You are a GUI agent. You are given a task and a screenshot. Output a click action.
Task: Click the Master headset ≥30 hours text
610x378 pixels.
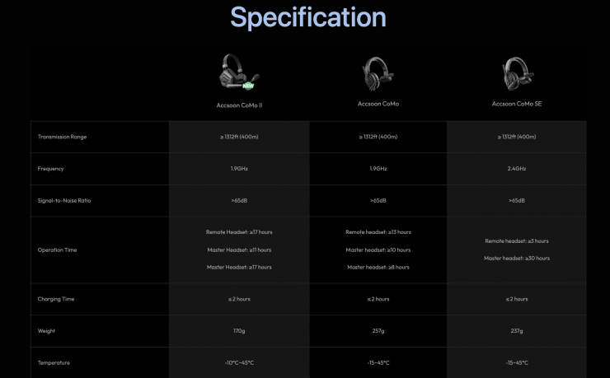click(x=517, y=259)
